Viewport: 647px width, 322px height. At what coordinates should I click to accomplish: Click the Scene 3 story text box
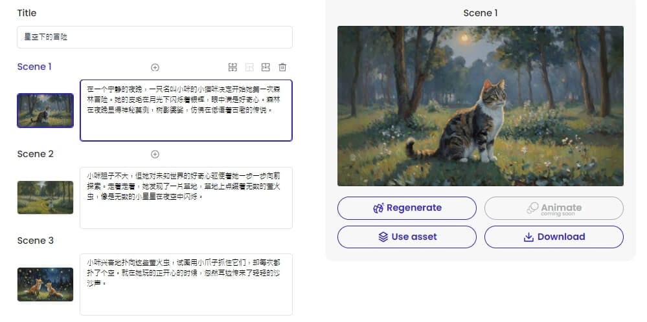click(186, 284)
